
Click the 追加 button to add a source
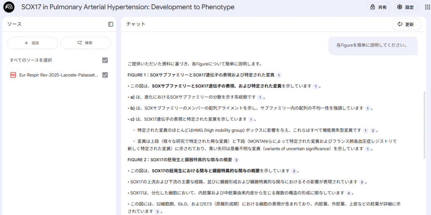point(32,43)
